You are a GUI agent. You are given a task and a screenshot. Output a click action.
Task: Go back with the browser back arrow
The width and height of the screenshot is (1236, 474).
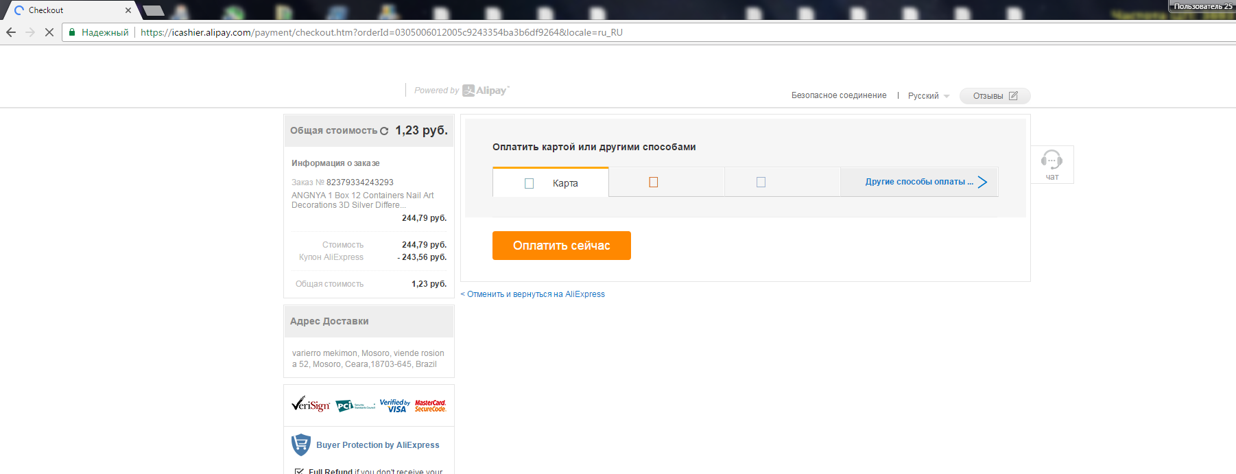pos(11,32)
